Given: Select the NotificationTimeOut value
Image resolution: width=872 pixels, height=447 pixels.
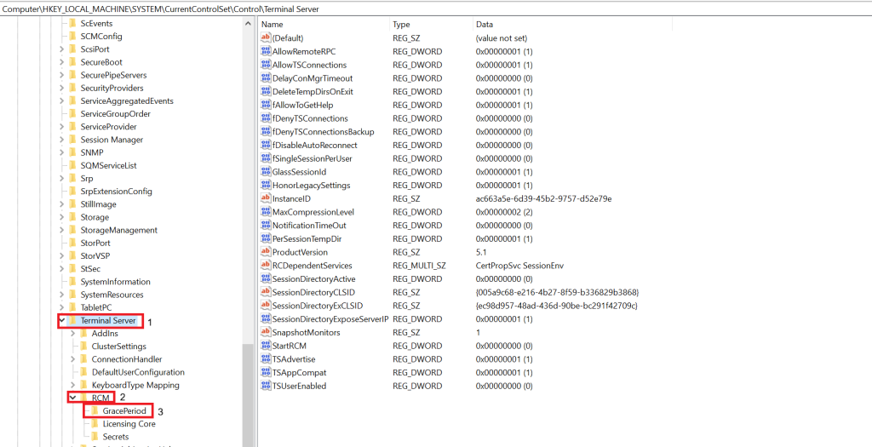Looking at the screenshot, I should 309,225.
